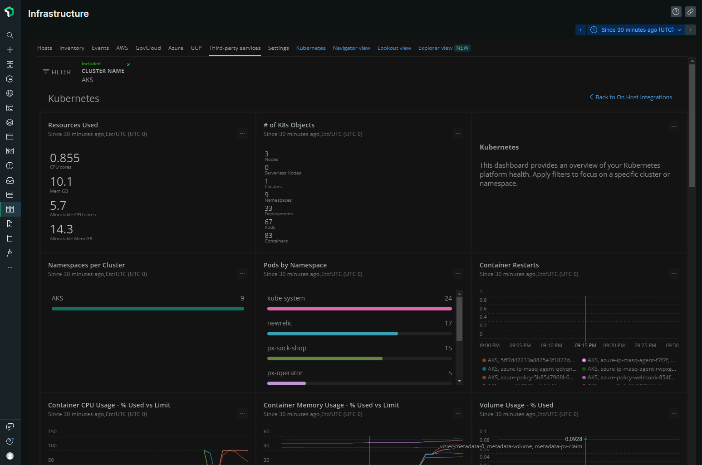
Task: Switch to the Events tab
Action: point(100,48)
